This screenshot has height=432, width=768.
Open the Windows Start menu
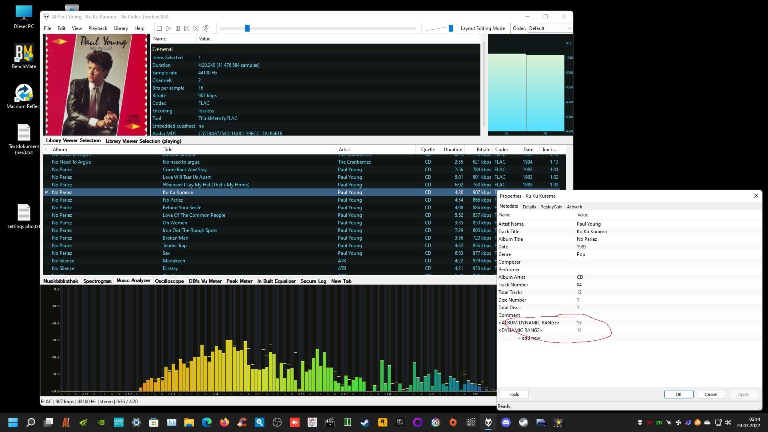13,422
